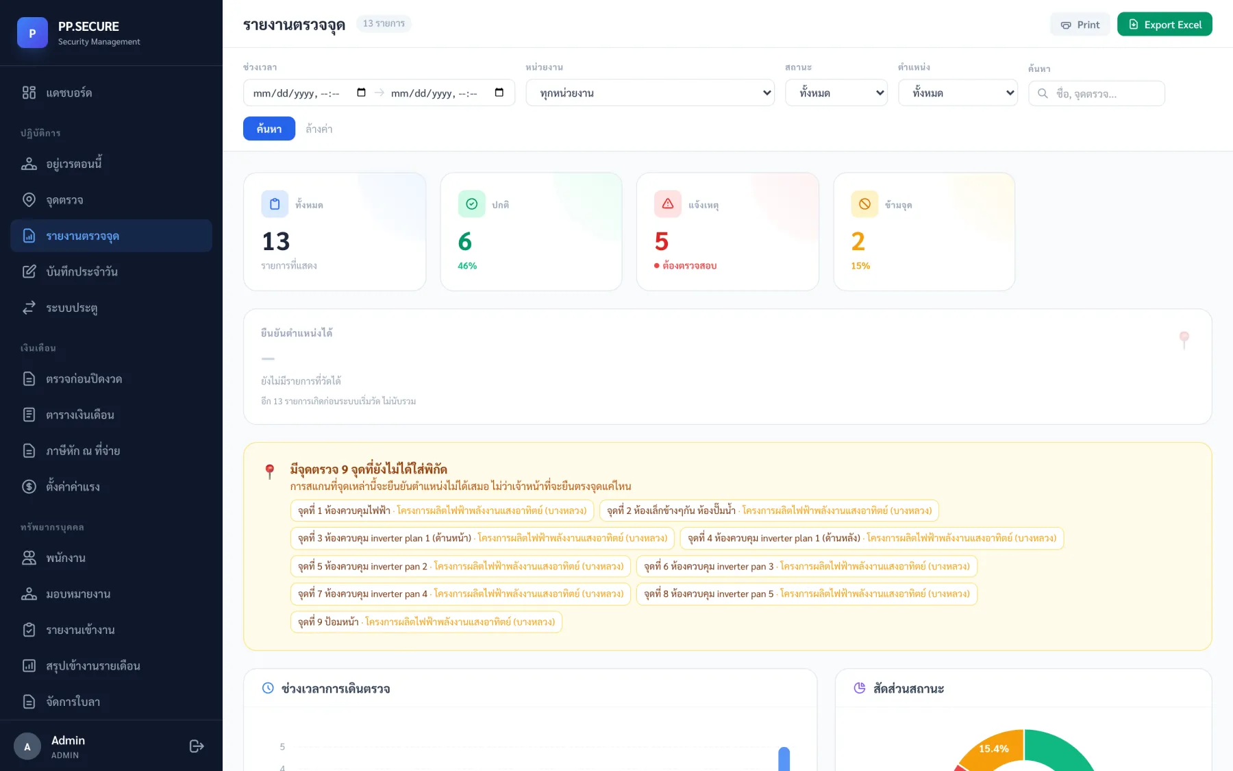Click the ล้างค่า reset link
Screen dimensions: 1233x771
(x=319, y=129)
